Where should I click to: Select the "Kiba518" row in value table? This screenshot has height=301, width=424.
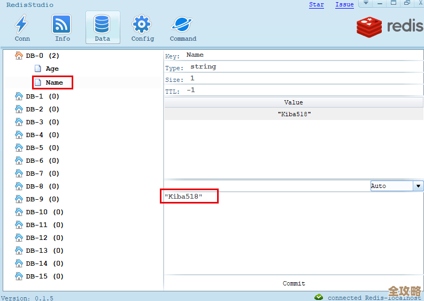(293, 114)
